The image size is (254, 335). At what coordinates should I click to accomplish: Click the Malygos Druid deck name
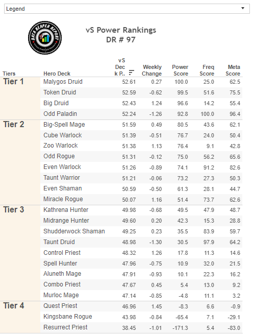click(x=63, y=82)
